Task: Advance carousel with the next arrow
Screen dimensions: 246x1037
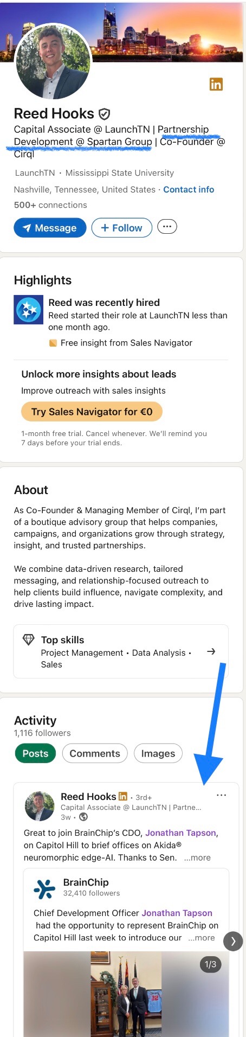Action: coord(234,941)
